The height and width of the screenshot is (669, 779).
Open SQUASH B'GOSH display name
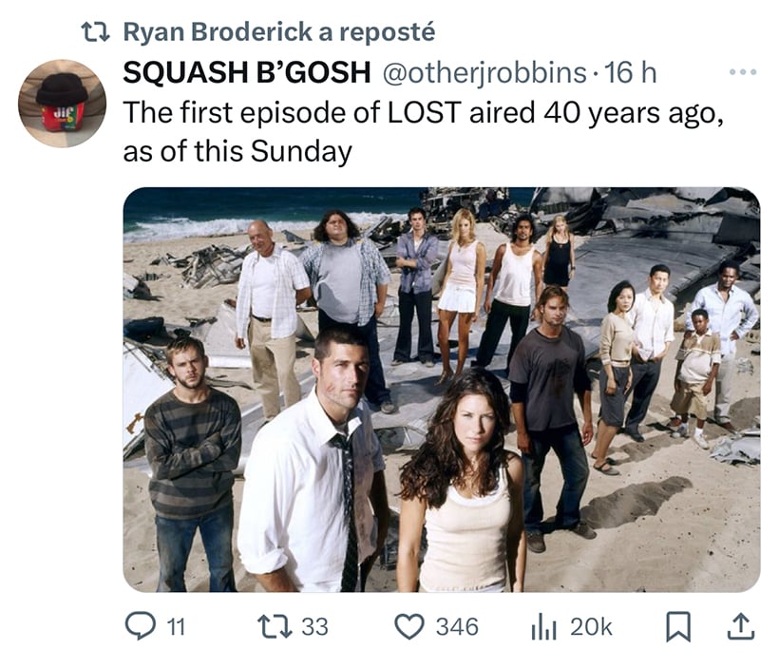247,72
